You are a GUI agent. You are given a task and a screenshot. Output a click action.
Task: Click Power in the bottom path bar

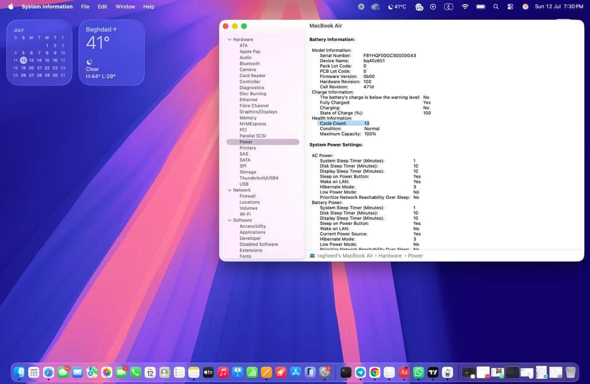[415, 256]
